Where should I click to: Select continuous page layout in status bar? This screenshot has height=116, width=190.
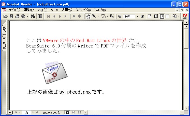click(73, 112)
